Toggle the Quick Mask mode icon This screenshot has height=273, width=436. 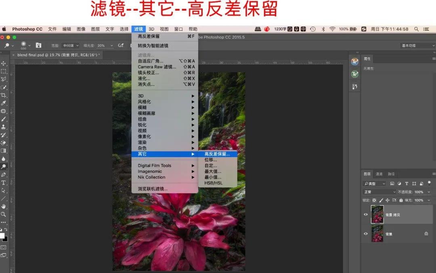tap(3, 248)
